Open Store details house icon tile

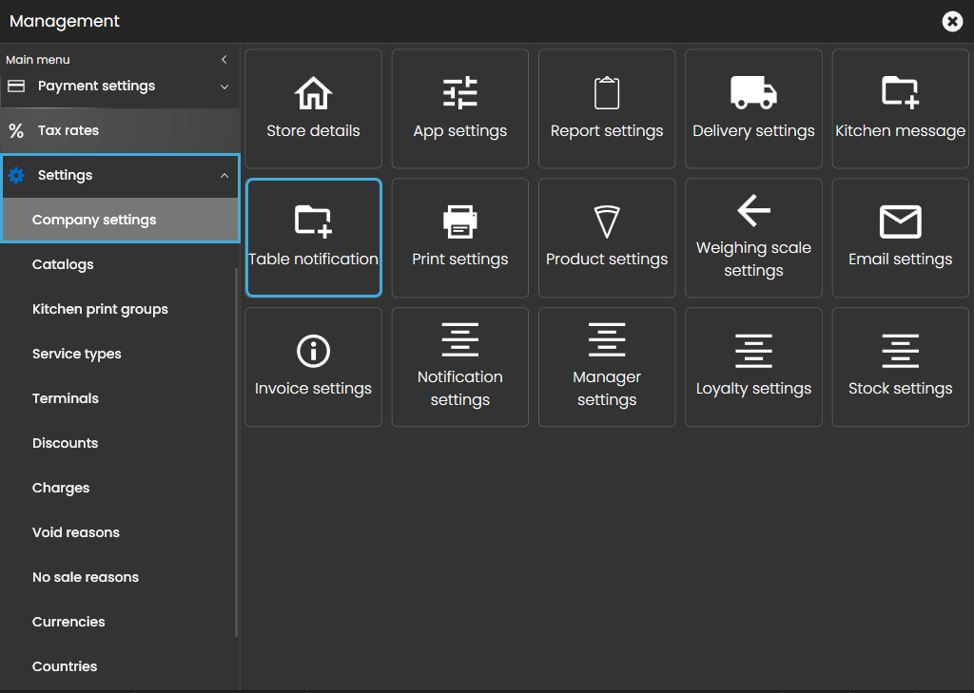click(x=313, y=93)
